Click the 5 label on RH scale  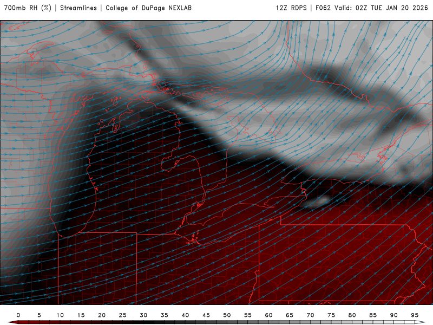[39, 315]
